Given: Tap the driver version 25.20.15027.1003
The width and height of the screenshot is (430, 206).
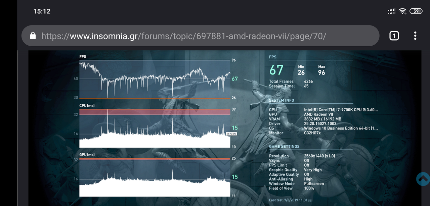Looking at the screenshot, I should [320, 124].
